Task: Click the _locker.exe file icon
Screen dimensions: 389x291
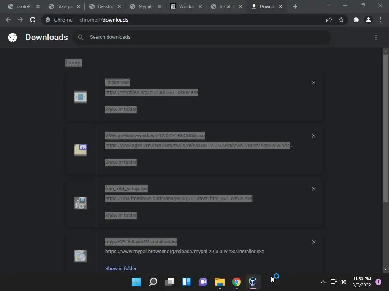Action: [81, 97]
